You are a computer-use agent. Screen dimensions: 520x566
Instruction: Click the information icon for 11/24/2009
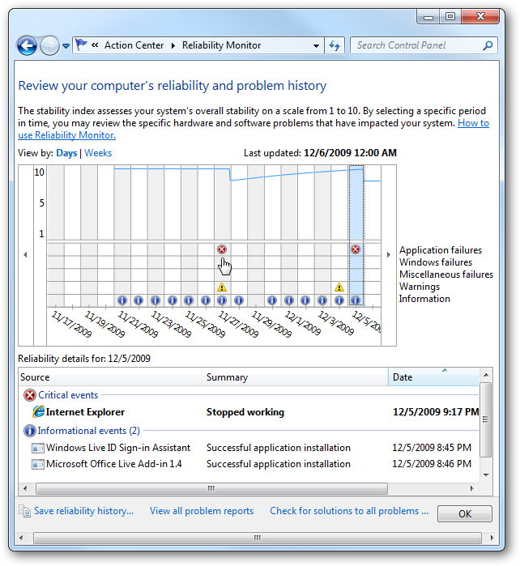[173, 300]
